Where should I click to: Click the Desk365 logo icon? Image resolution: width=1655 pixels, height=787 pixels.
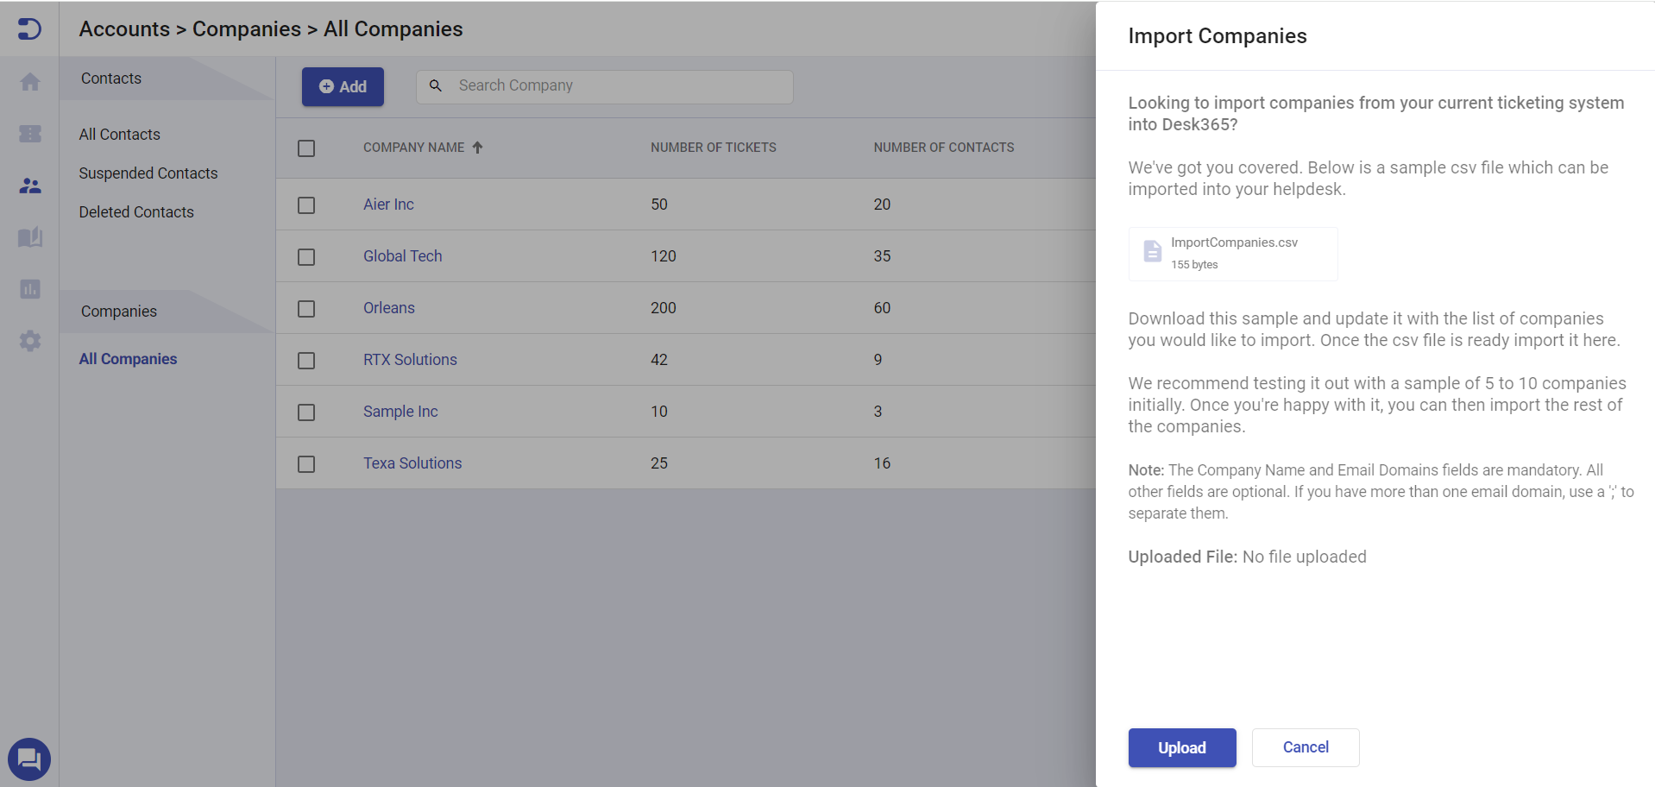(x=29, y=28)
